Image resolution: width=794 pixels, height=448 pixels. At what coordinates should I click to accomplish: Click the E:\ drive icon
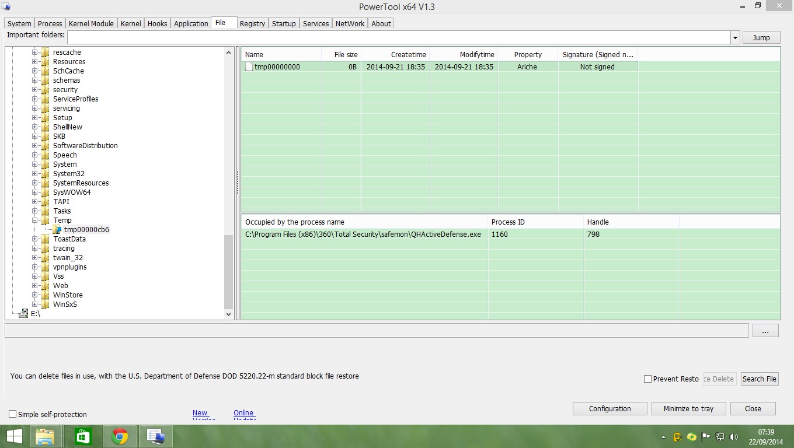23,314
